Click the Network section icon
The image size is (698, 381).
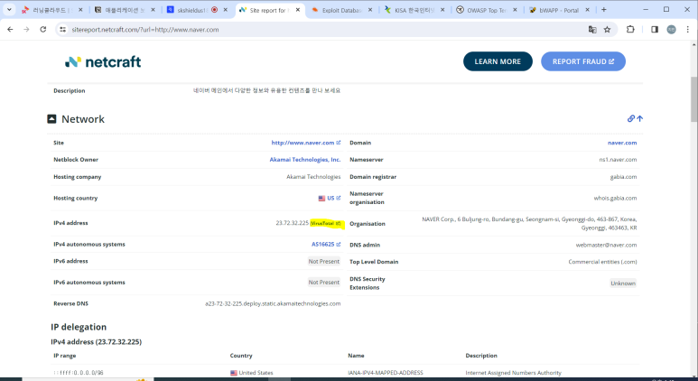51,119
